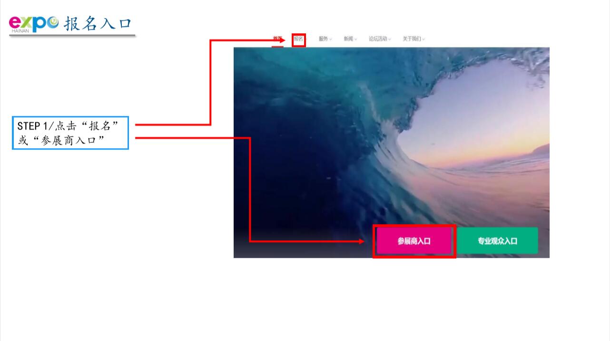Image resolution: width=610 pixels, height=341 pixels.
Task: Expand the chevron beside 服务
Action: pos(331,39)
